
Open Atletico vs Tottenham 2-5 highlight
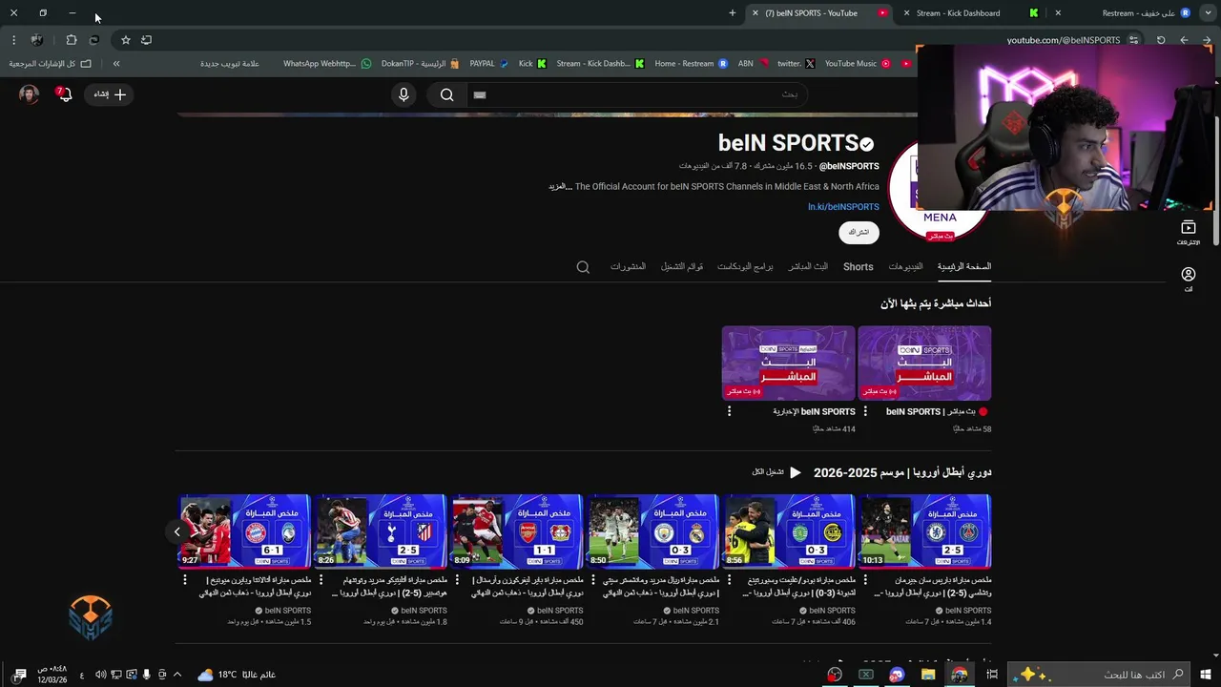pos(381,531)
